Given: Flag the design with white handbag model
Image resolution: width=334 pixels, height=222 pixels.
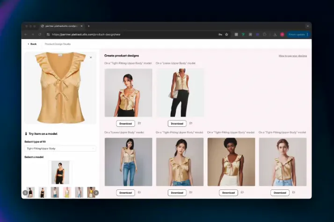Looking at the screenshot, I should (x=191, y=123).
